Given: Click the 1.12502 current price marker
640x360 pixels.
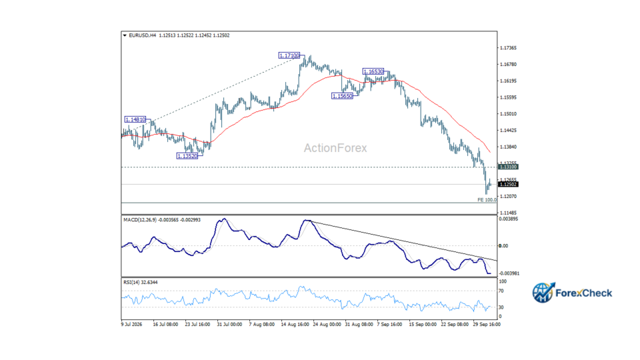Looking at the screenshot, I should [508, 185].
